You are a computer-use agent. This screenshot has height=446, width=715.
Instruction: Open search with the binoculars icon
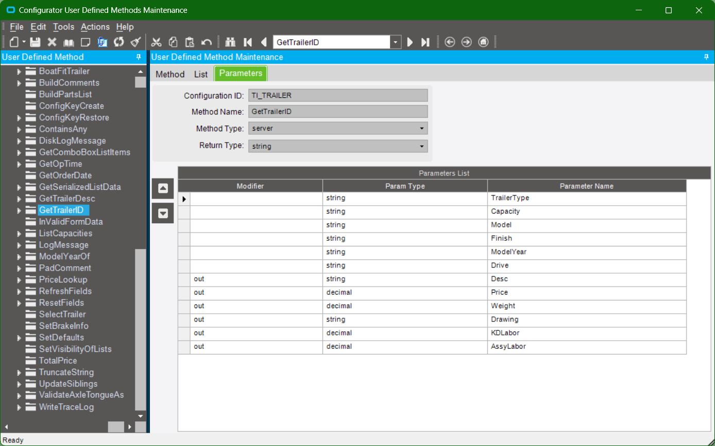coord(230,42)
